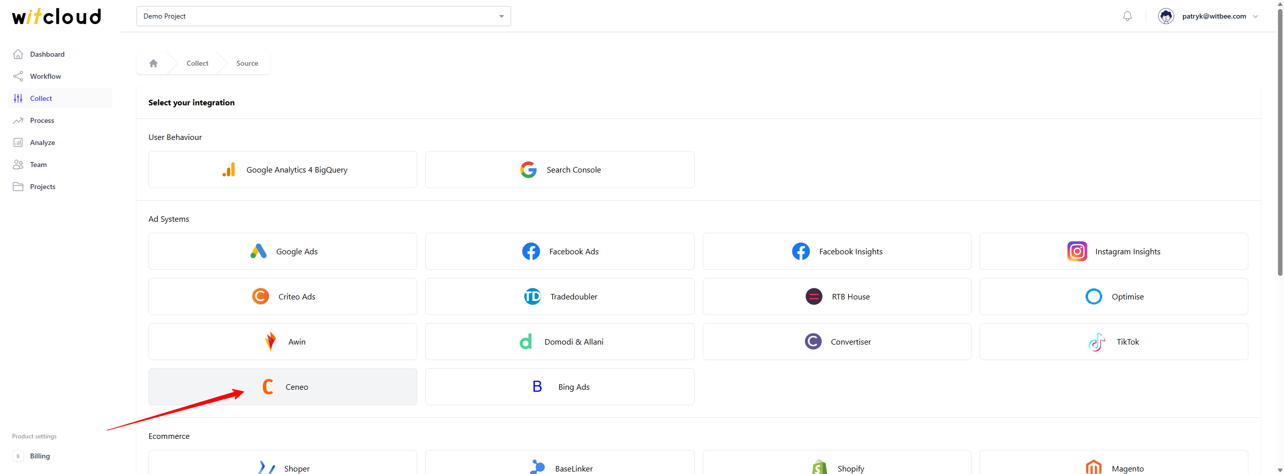The width and height of the screenshot is (1284, 474).
Task: Click the user avatar icon
Action: (x=1166, y=16)
